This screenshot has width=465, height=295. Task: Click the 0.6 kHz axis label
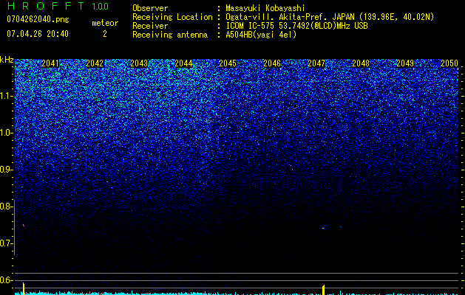click(6, 280)
